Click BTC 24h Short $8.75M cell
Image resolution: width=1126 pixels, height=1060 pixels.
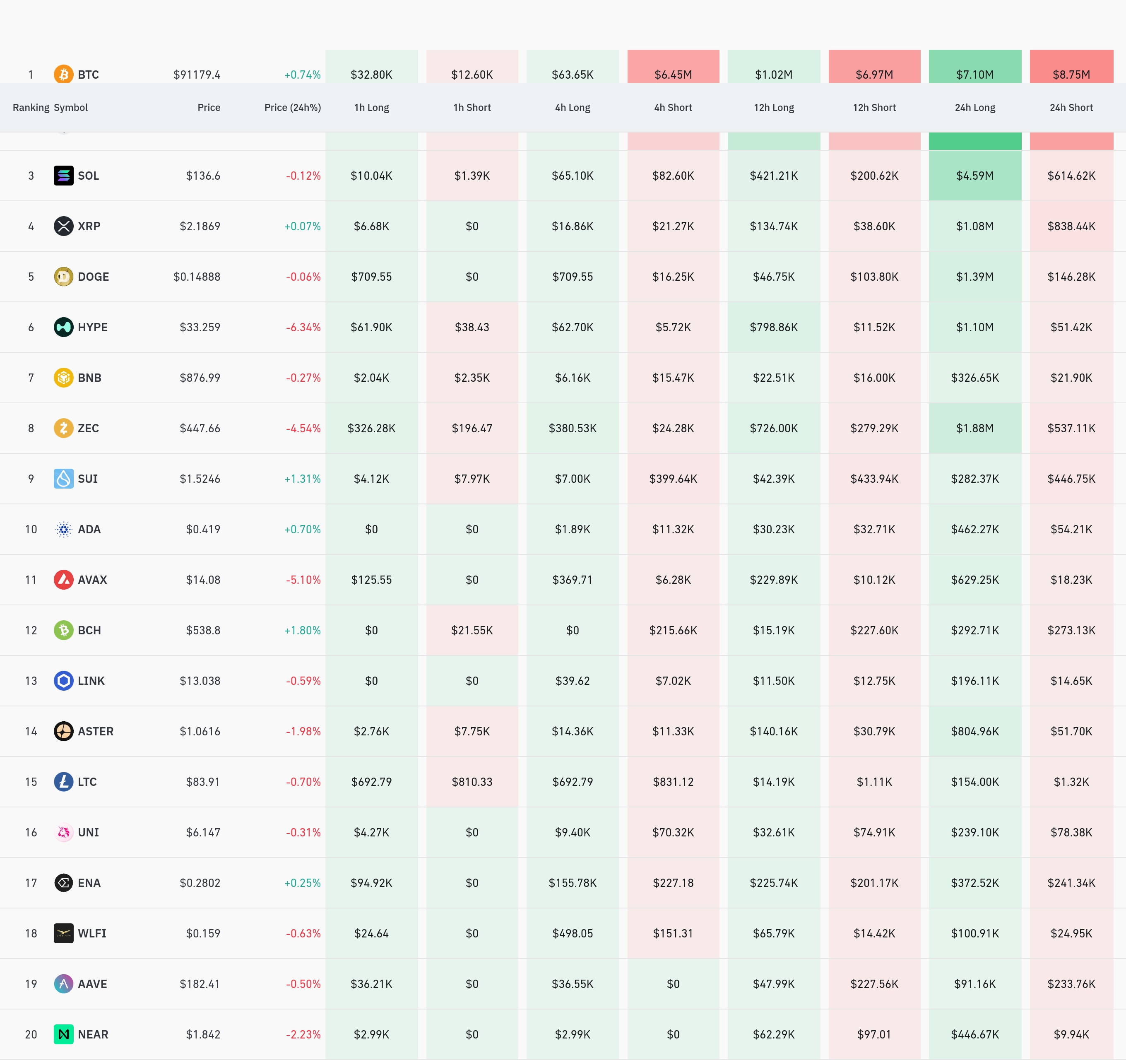point(1071,74)
